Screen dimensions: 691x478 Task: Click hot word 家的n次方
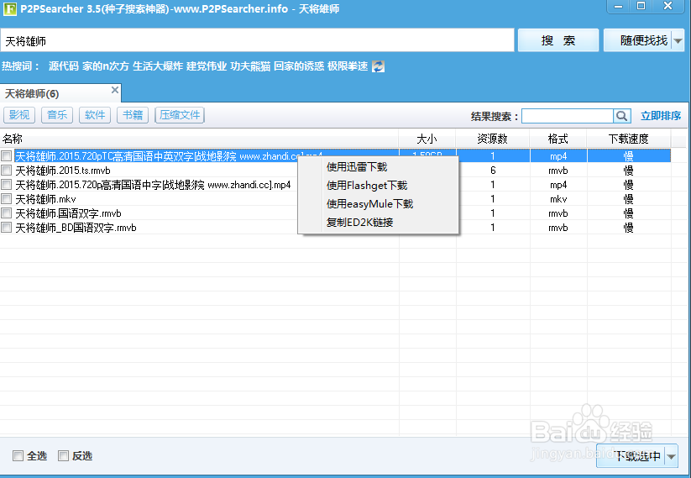point(106,66)
